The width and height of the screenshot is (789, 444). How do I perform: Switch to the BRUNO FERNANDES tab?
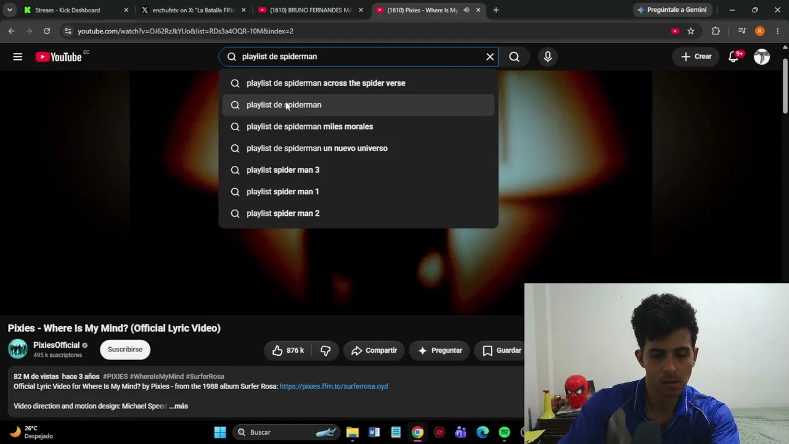click(311, 10)
